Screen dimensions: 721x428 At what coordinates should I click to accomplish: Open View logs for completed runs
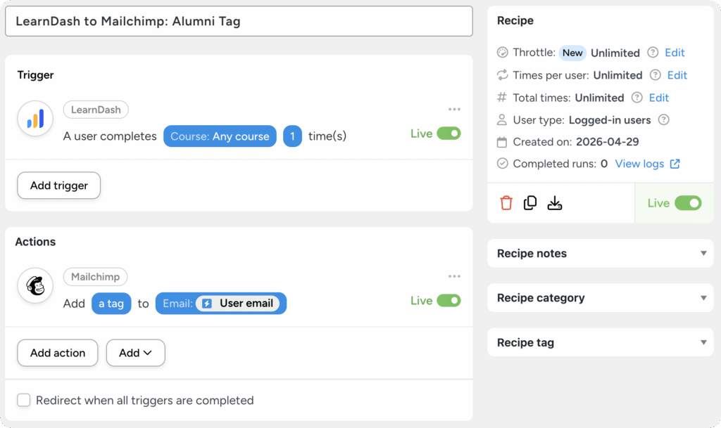tap(641, 163)
